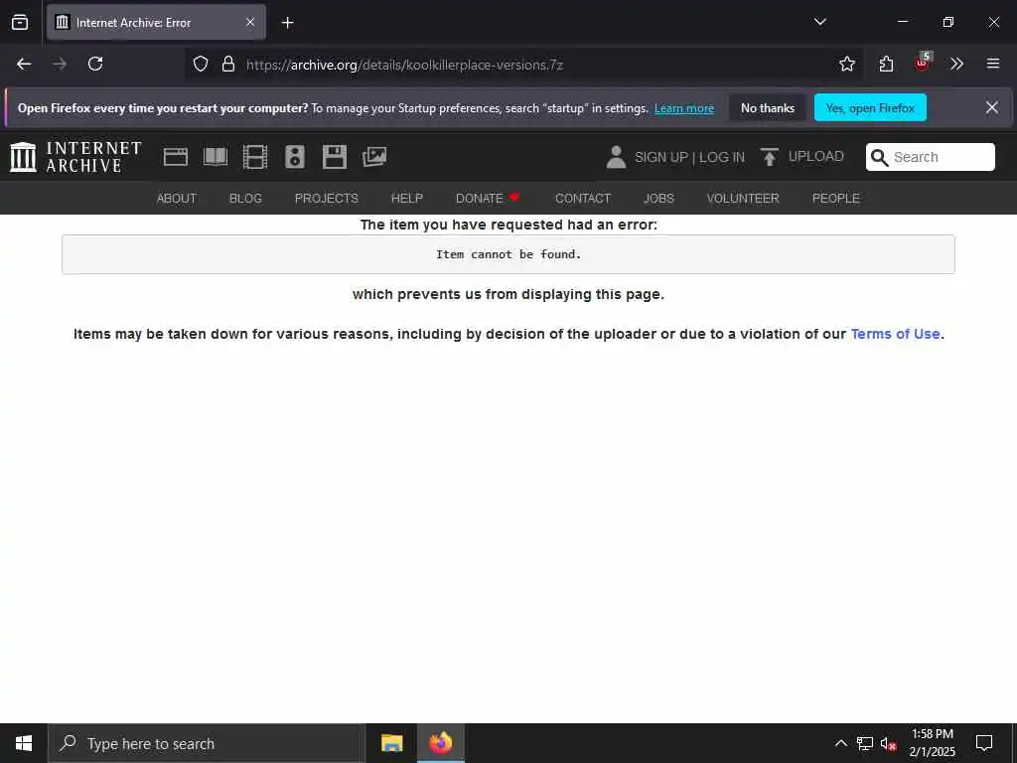Click the No thanks button

click(768, 107)
